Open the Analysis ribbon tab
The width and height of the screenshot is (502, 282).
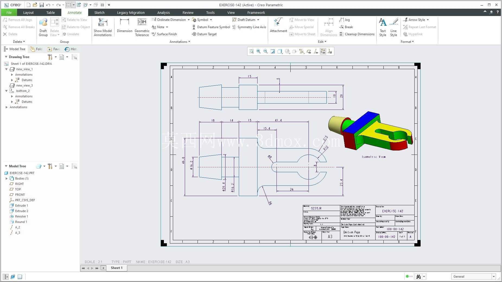[x=163, y=12]
